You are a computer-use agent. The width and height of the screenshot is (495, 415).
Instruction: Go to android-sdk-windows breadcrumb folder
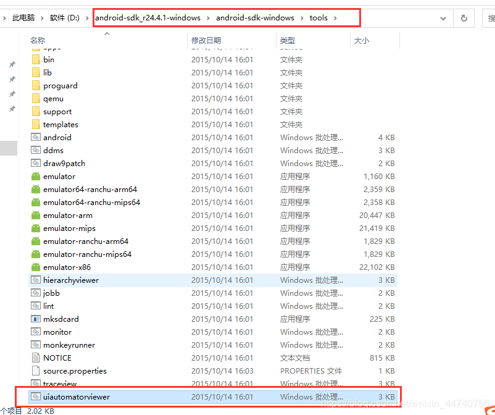click(255, 18)
